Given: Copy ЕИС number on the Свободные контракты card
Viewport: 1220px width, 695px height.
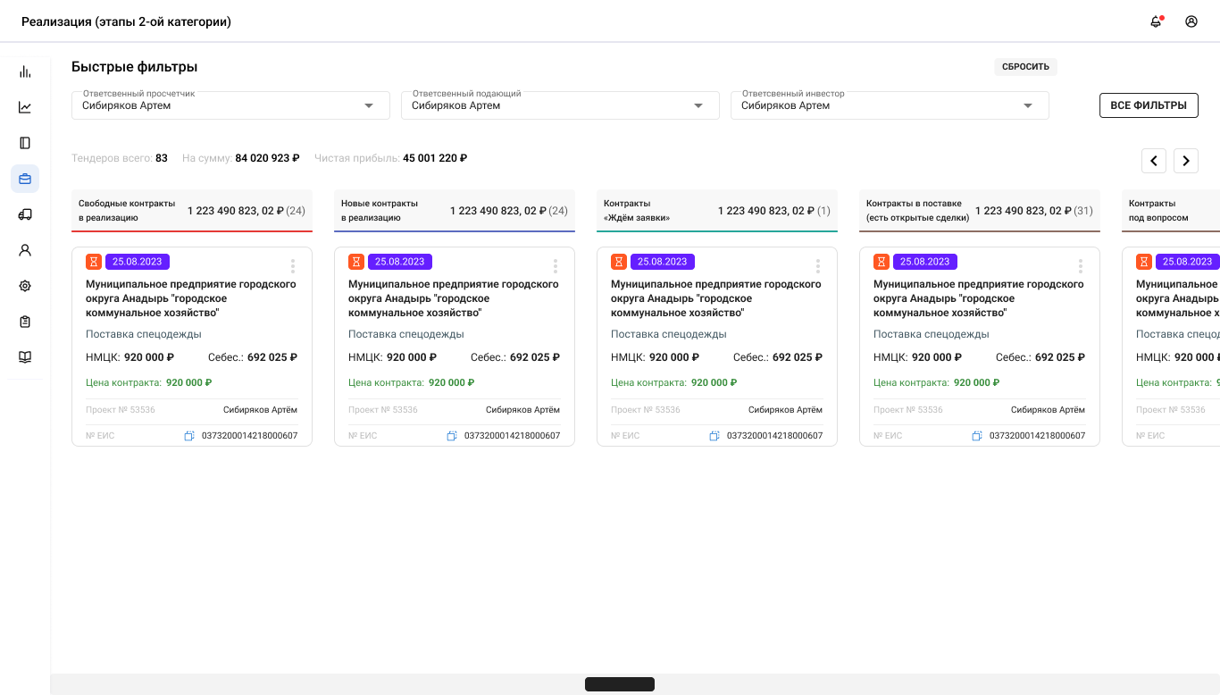Looking at the screenshot, I should pos(189,436).
